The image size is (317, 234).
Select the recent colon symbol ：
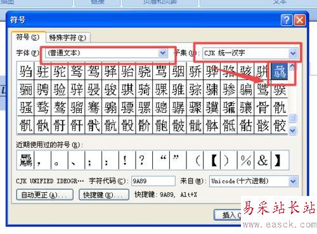[x=110, y=160]
